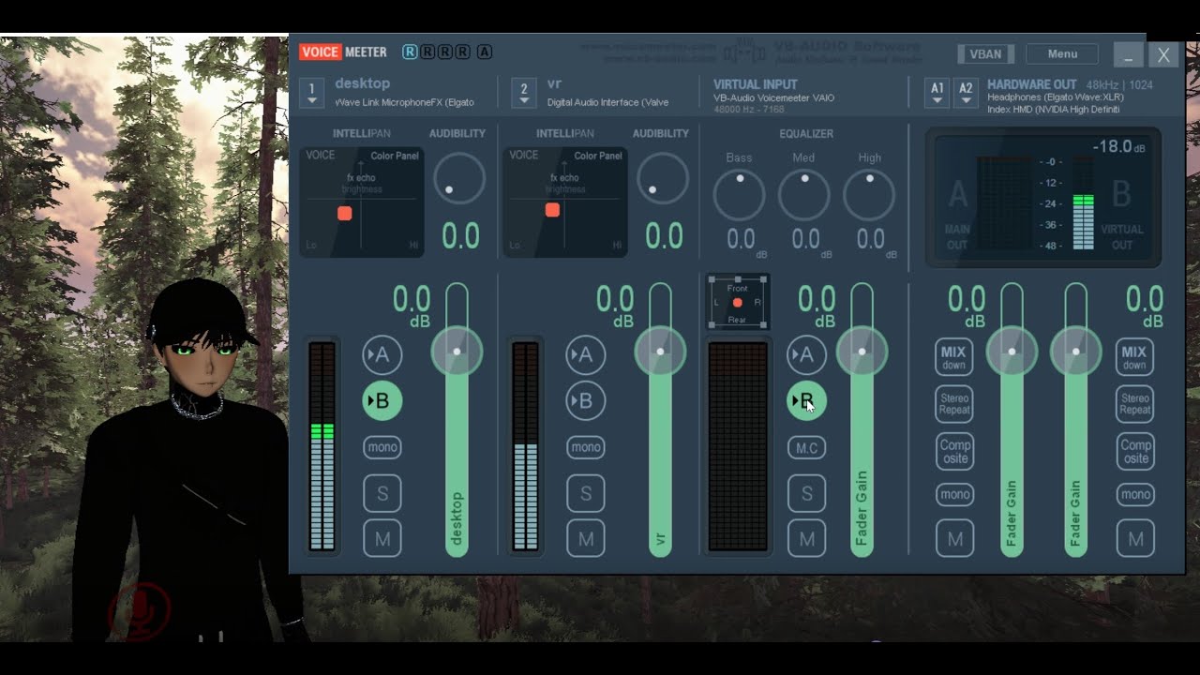This screenshot has height=675, width=1200.
Task: Click the master level meter display
Action: (1042, 198)
